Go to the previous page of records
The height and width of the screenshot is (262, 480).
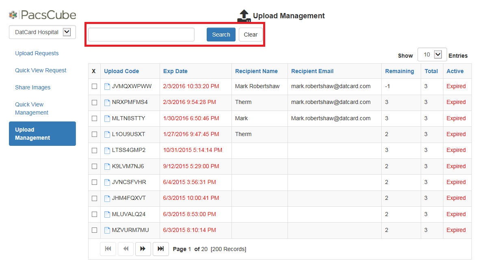tap(126, 249)
